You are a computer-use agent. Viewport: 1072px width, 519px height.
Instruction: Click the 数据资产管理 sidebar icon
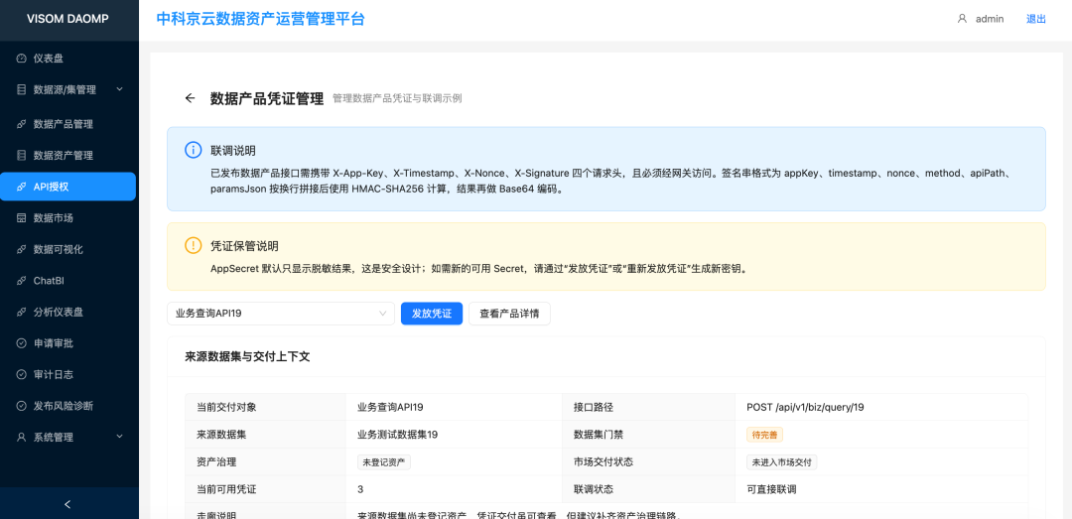coord(21,155)
